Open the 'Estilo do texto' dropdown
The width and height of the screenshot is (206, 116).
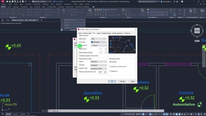(98, 39)
